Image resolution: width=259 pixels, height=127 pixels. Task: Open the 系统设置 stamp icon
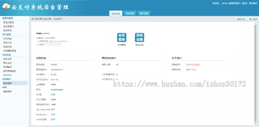[x=140, y=37]
